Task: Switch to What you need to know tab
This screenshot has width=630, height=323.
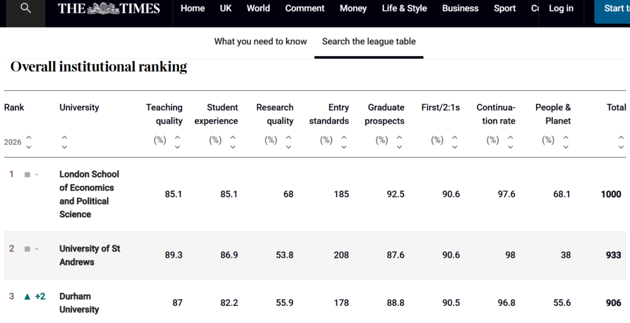Action: [x=260, y=42]
